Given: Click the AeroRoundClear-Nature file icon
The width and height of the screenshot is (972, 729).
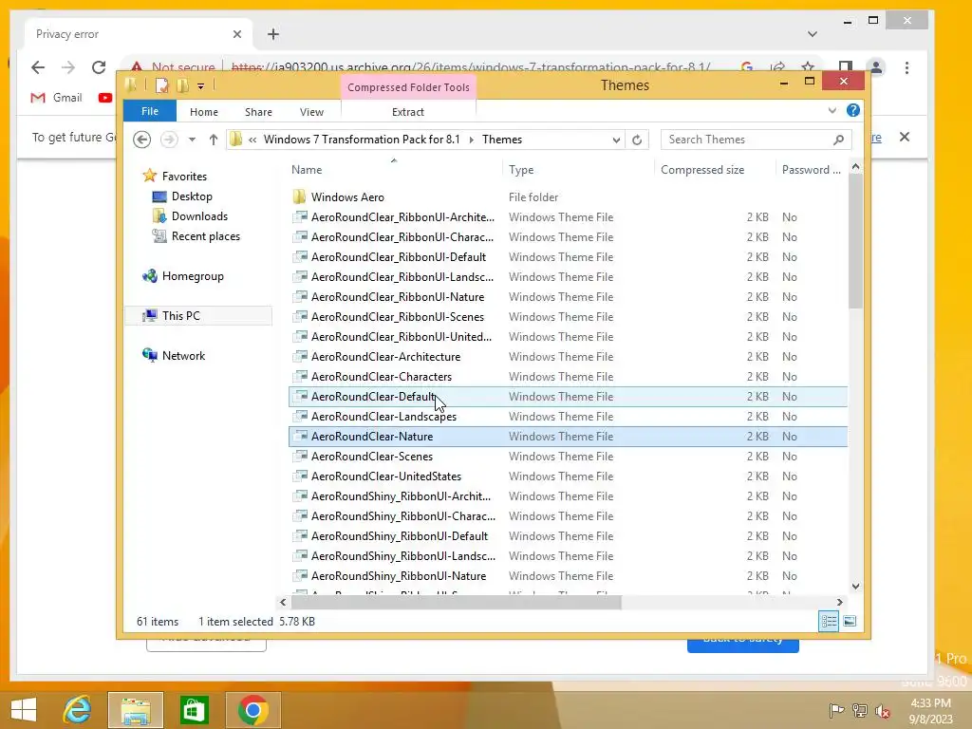Looking at the screenshot, I should (300, 436).
